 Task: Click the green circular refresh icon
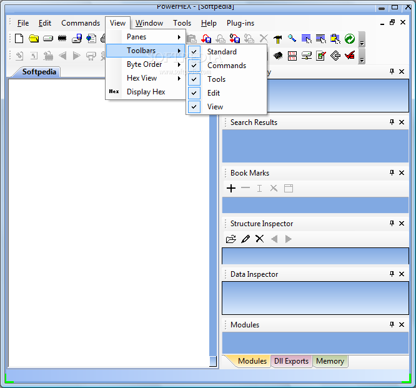click(x=350, y=39)
